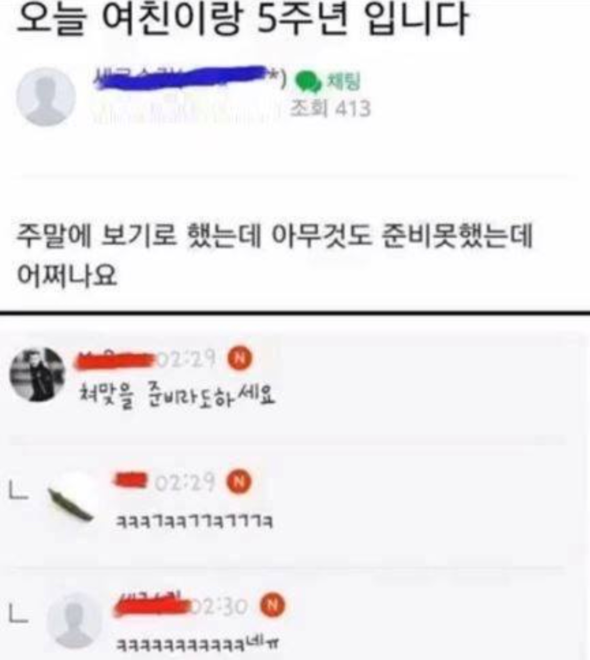
Task: Click the N badge beside first 02:29 comment
Action: [240, 359]
